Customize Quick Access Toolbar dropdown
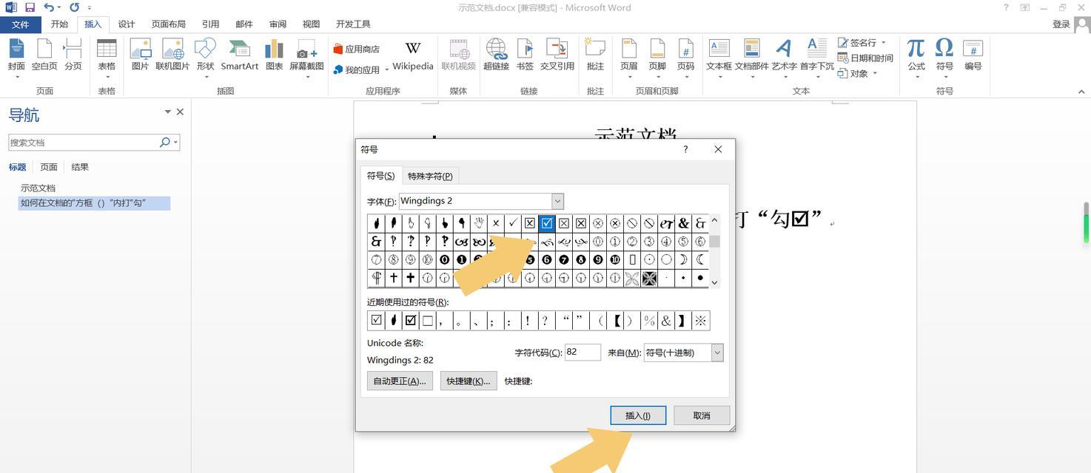 [90, 7]
